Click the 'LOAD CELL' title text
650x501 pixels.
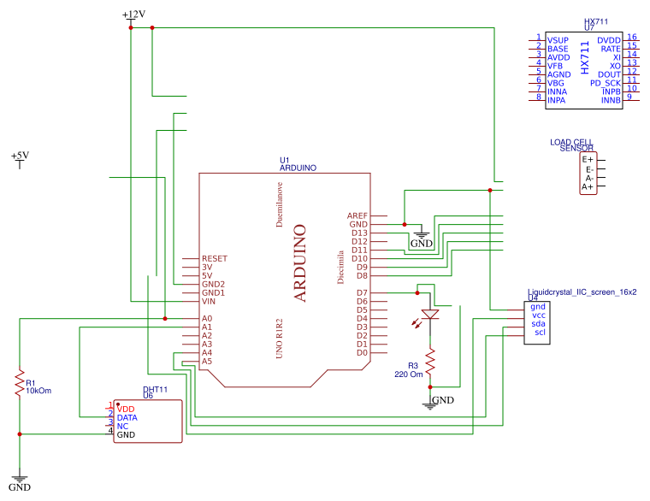tap(571, 142)
